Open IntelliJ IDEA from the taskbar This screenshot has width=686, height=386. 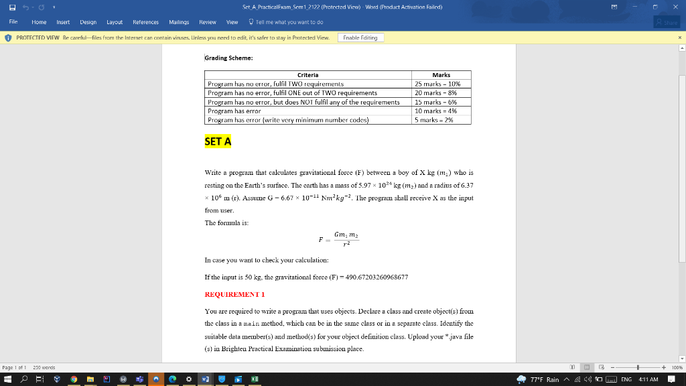point(107,379)
